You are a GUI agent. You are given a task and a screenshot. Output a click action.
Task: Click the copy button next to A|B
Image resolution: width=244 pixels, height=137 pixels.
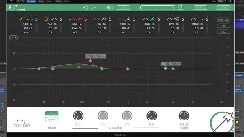123,8
